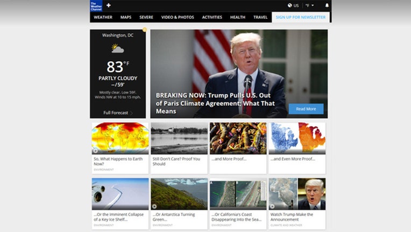Image resolution: width=411 pixels, height=232 pixels.
Task: Open 'Watch Trump Make the Announcement' article
Action: click(x=292, y=217)
